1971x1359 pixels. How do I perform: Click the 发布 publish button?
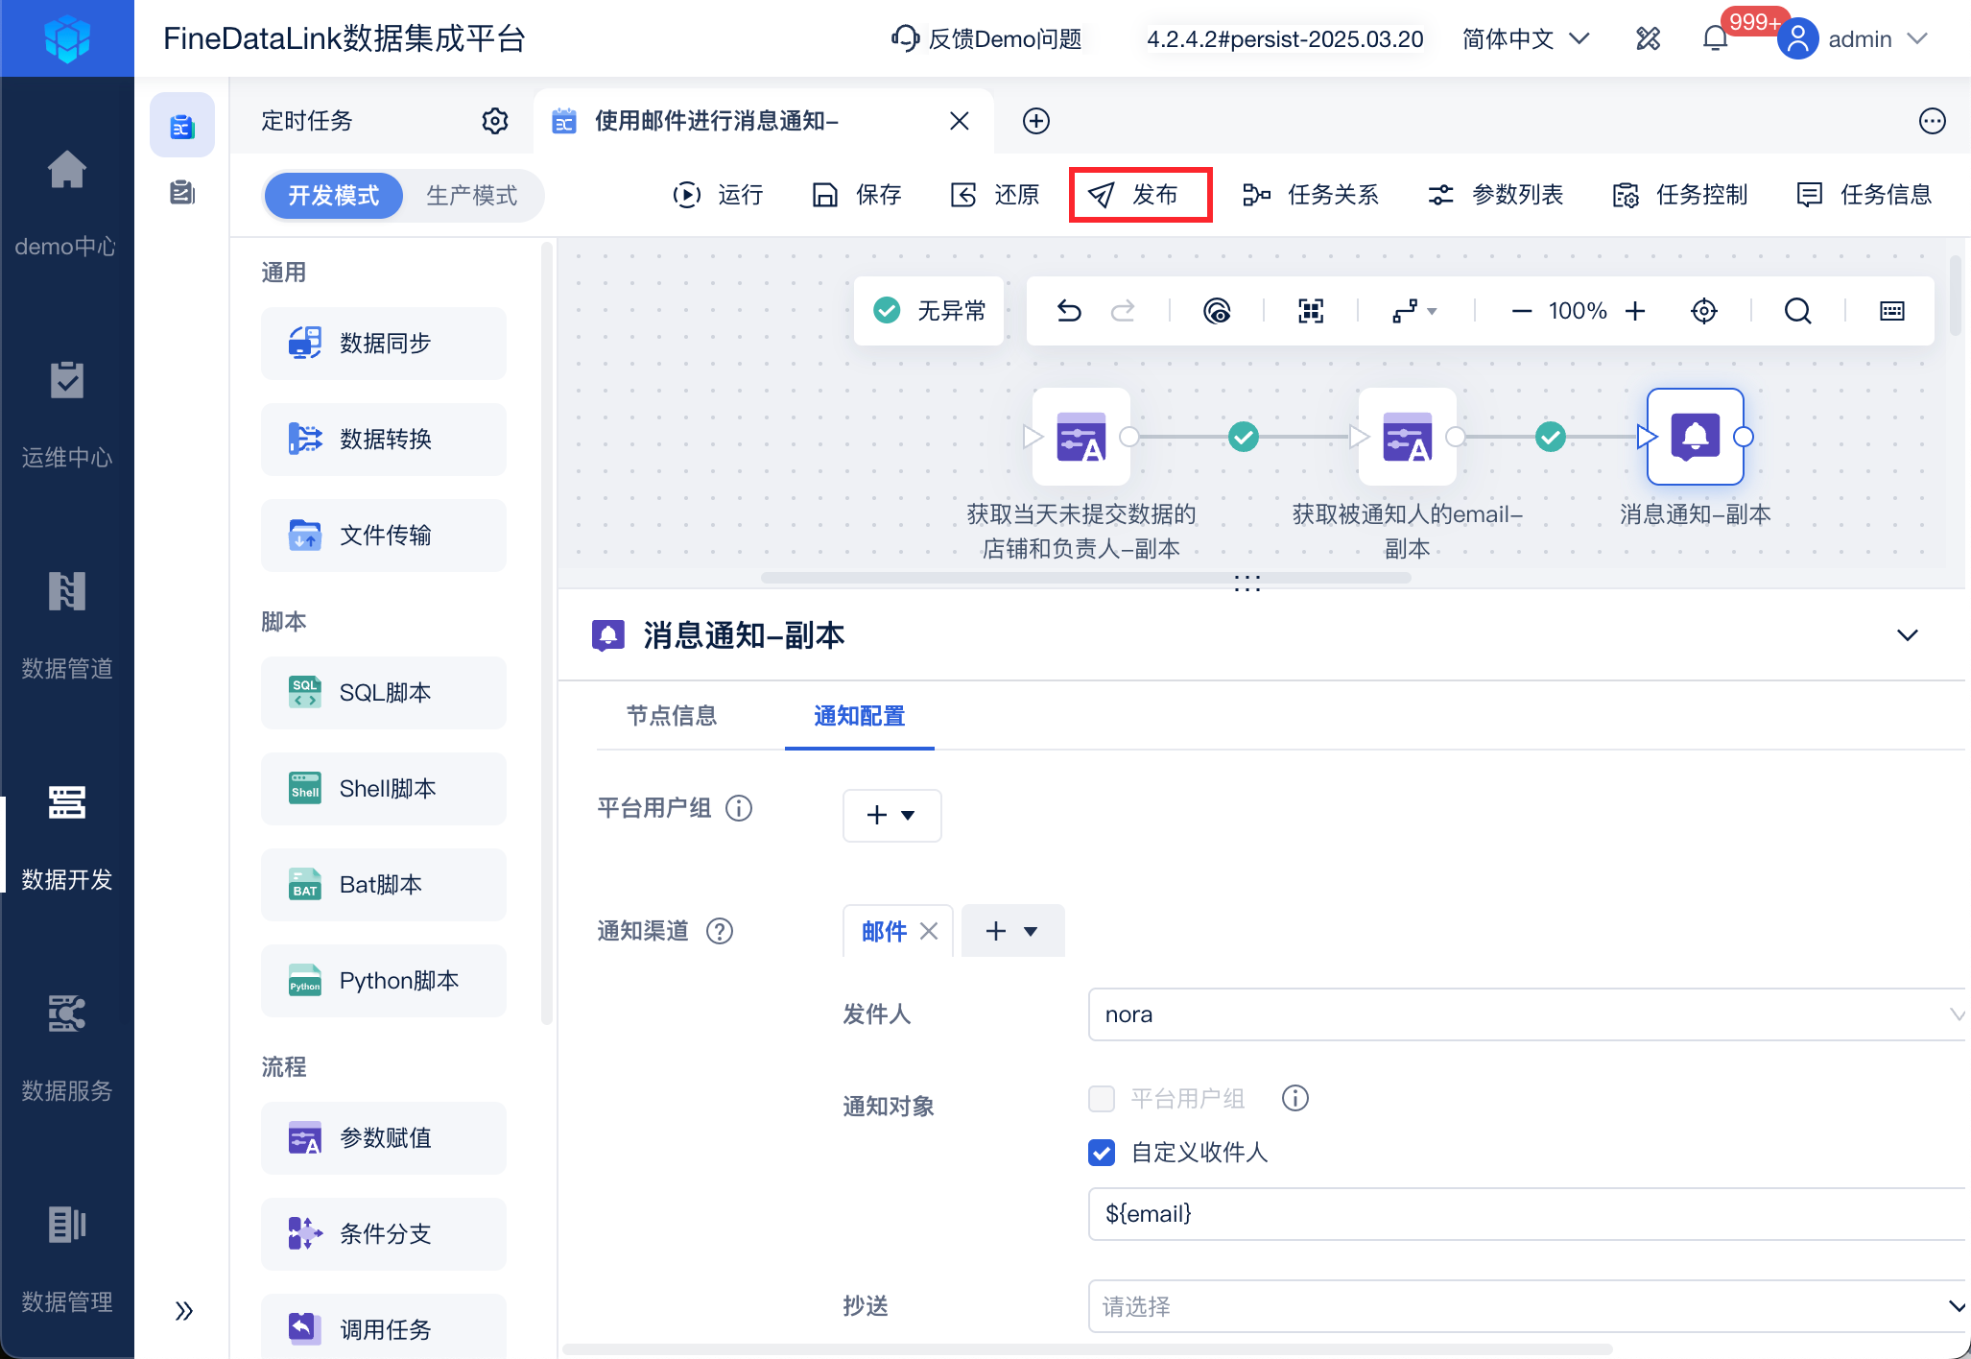1140,195
